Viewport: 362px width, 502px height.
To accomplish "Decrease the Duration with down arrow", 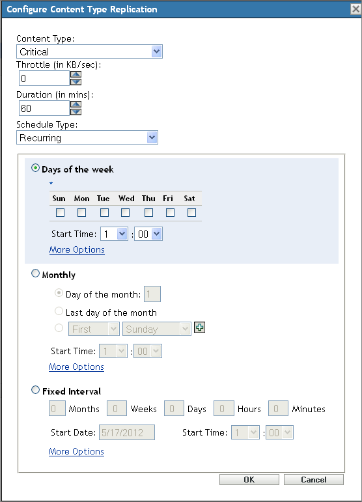I will click(x=76, y=112).
